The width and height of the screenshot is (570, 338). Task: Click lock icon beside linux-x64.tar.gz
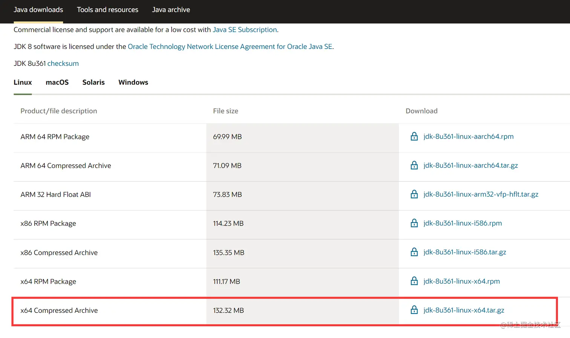(x=414, y=310)
